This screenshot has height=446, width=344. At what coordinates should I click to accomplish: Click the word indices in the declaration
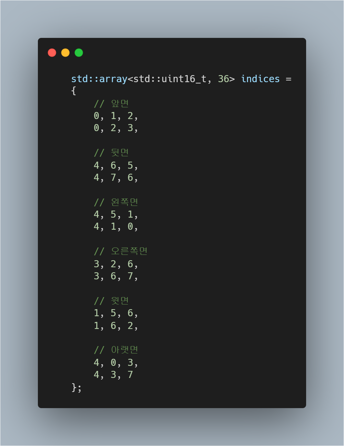tap(260, 79)
